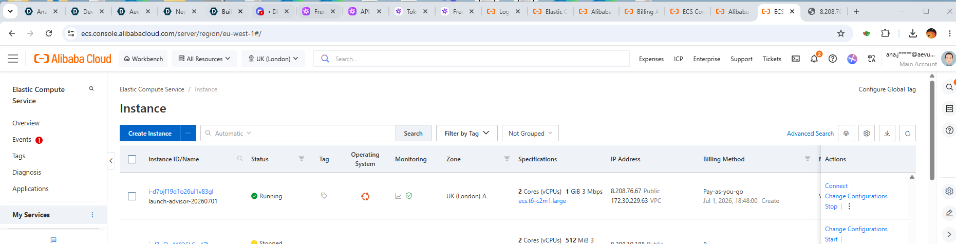Open Cloud Shell terminal icon

point(796,59)
